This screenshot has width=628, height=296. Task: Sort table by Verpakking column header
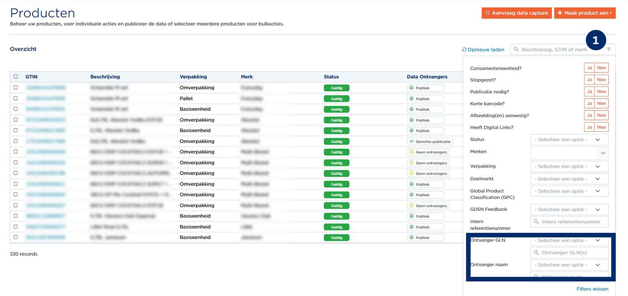pos(193,77)
